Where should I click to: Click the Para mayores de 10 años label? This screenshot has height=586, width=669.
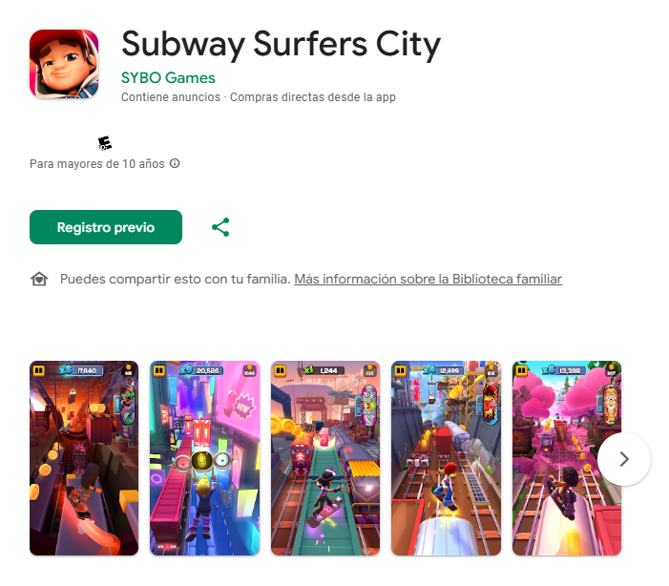(96, 164)
